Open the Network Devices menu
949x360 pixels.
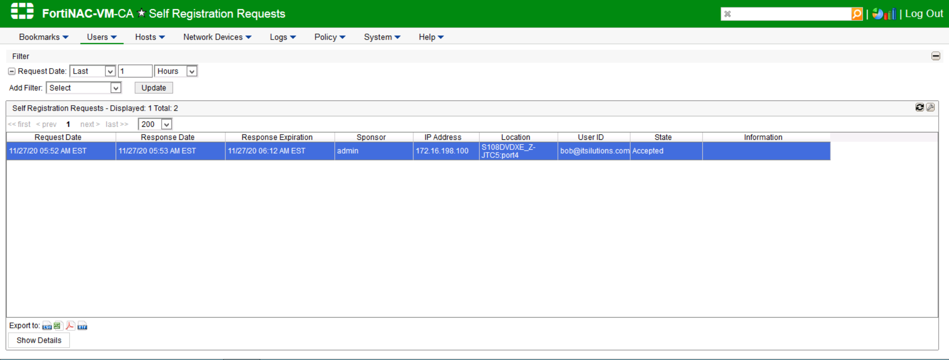(x=218, y=37)
